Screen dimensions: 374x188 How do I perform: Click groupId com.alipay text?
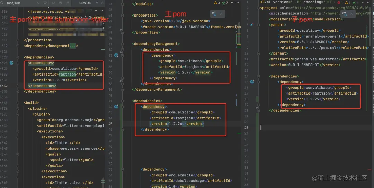(x=309, y=31)
